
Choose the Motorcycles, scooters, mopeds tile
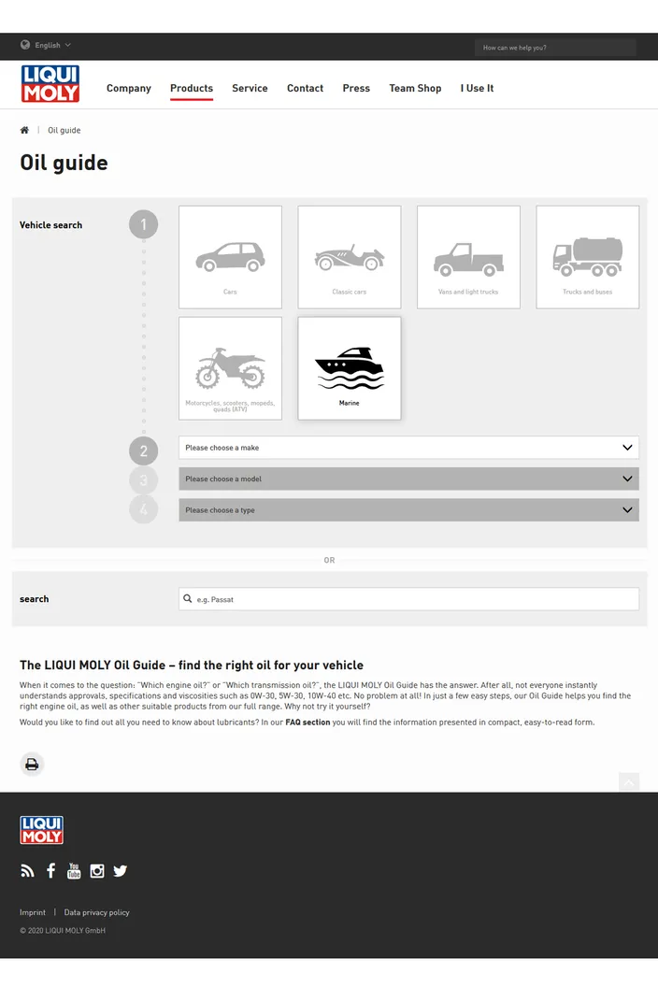pos(230,368)
